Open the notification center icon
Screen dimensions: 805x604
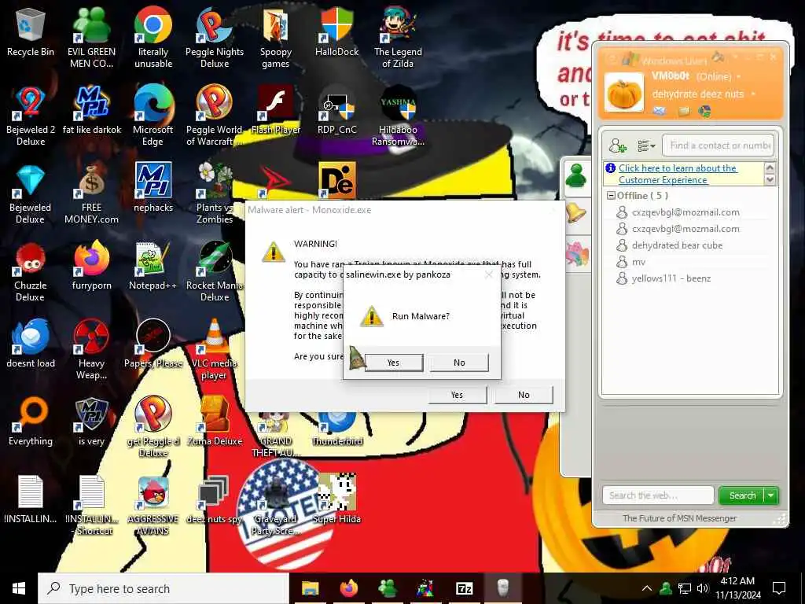pyautogui.click(x=779, y=588)
